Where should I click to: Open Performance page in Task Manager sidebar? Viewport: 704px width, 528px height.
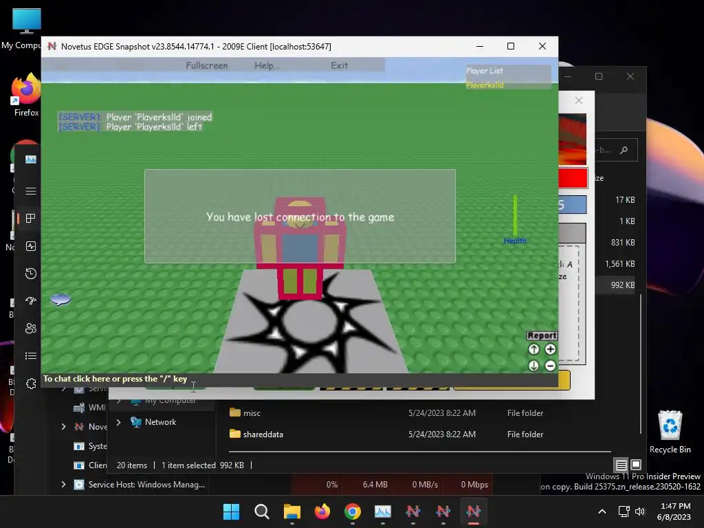[x=30, y=246]
